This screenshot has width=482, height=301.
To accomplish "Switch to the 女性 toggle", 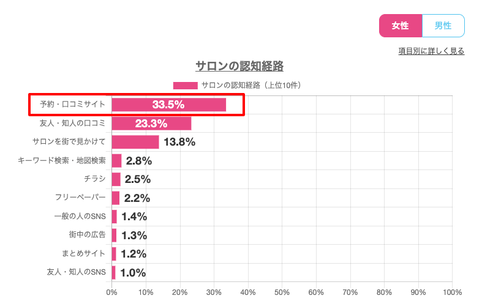I will tap(401, 26).
